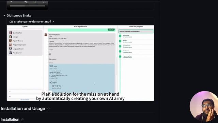Click the 'Installation and Usage' heading
The width and height of the screenshot is (218, 123).
point(23,109)
